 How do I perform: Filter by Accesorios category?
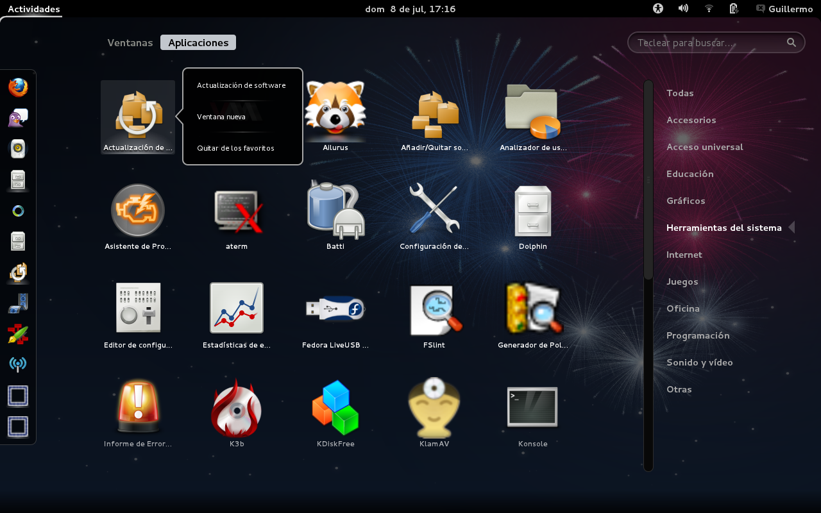tap(691, 120)
